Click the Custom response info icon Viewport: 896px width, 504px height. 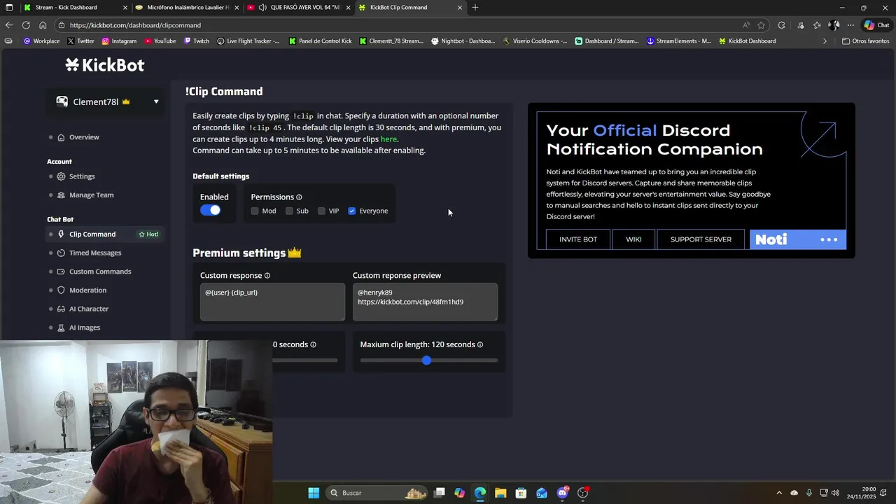pos(267,276)
